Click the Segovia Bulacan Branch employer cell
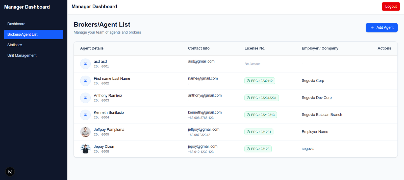The width and height of the screenshot is (404, 180). tap(322, 115)
